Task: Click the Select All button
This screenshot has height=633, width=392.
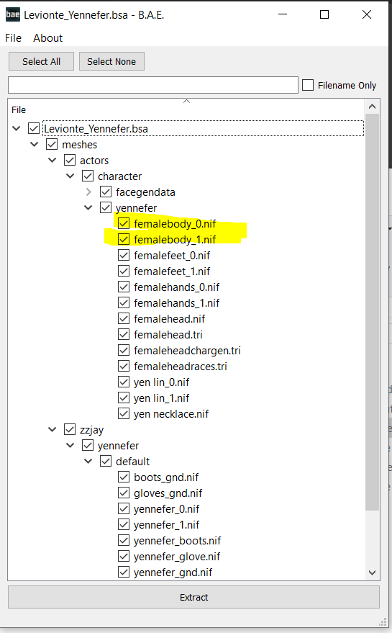Action: pos(41,61)
